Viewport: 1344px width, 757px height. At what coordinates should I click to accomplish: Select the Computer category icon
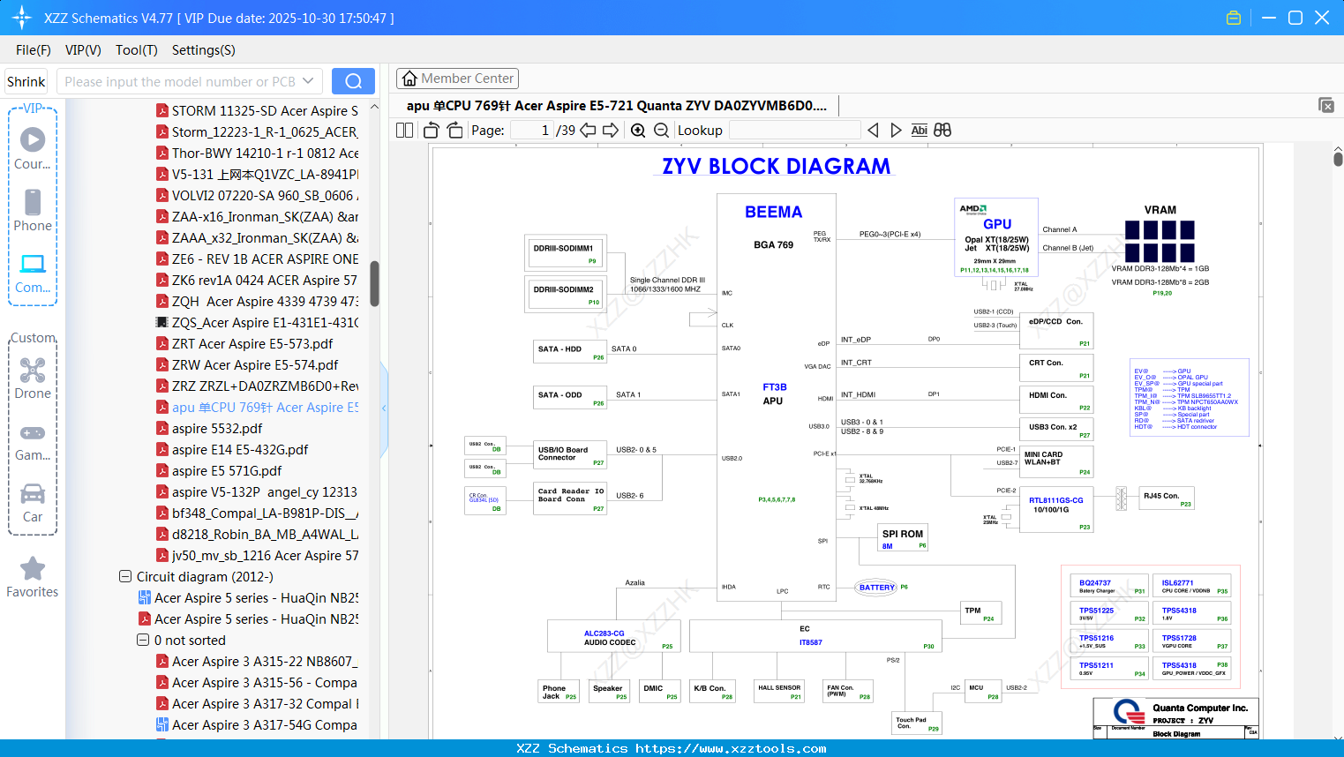point(33,273)
